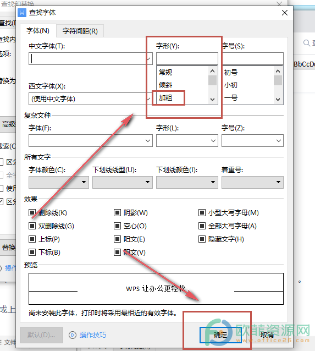Select 一号 in the 字号 list
315x351 pixels.
click(x=231, y=98)
